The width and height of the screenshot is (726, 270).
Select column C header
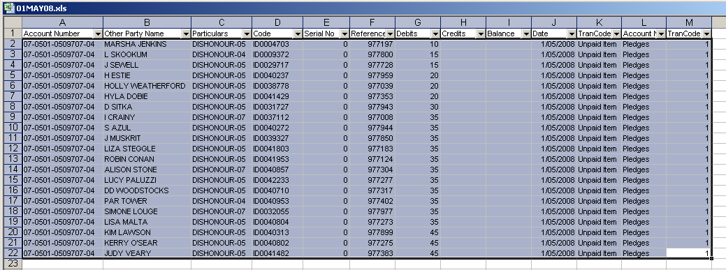(x=222, y=22)
